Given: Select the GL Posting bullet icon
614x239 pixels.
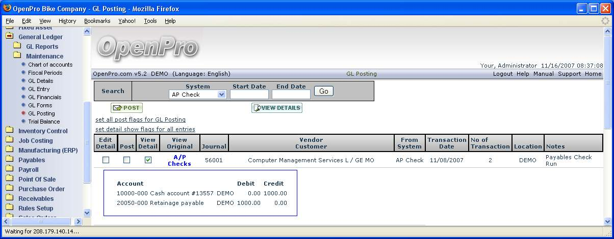Looking at the screenshot, I should tap(23, 113).
